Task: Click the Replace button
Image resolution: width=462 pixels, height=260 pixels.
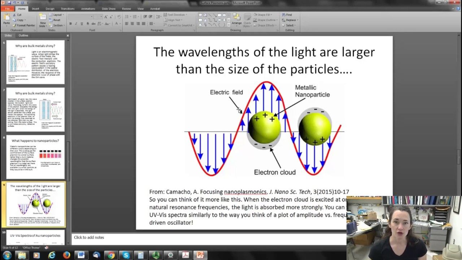Action: coord(289,20)
